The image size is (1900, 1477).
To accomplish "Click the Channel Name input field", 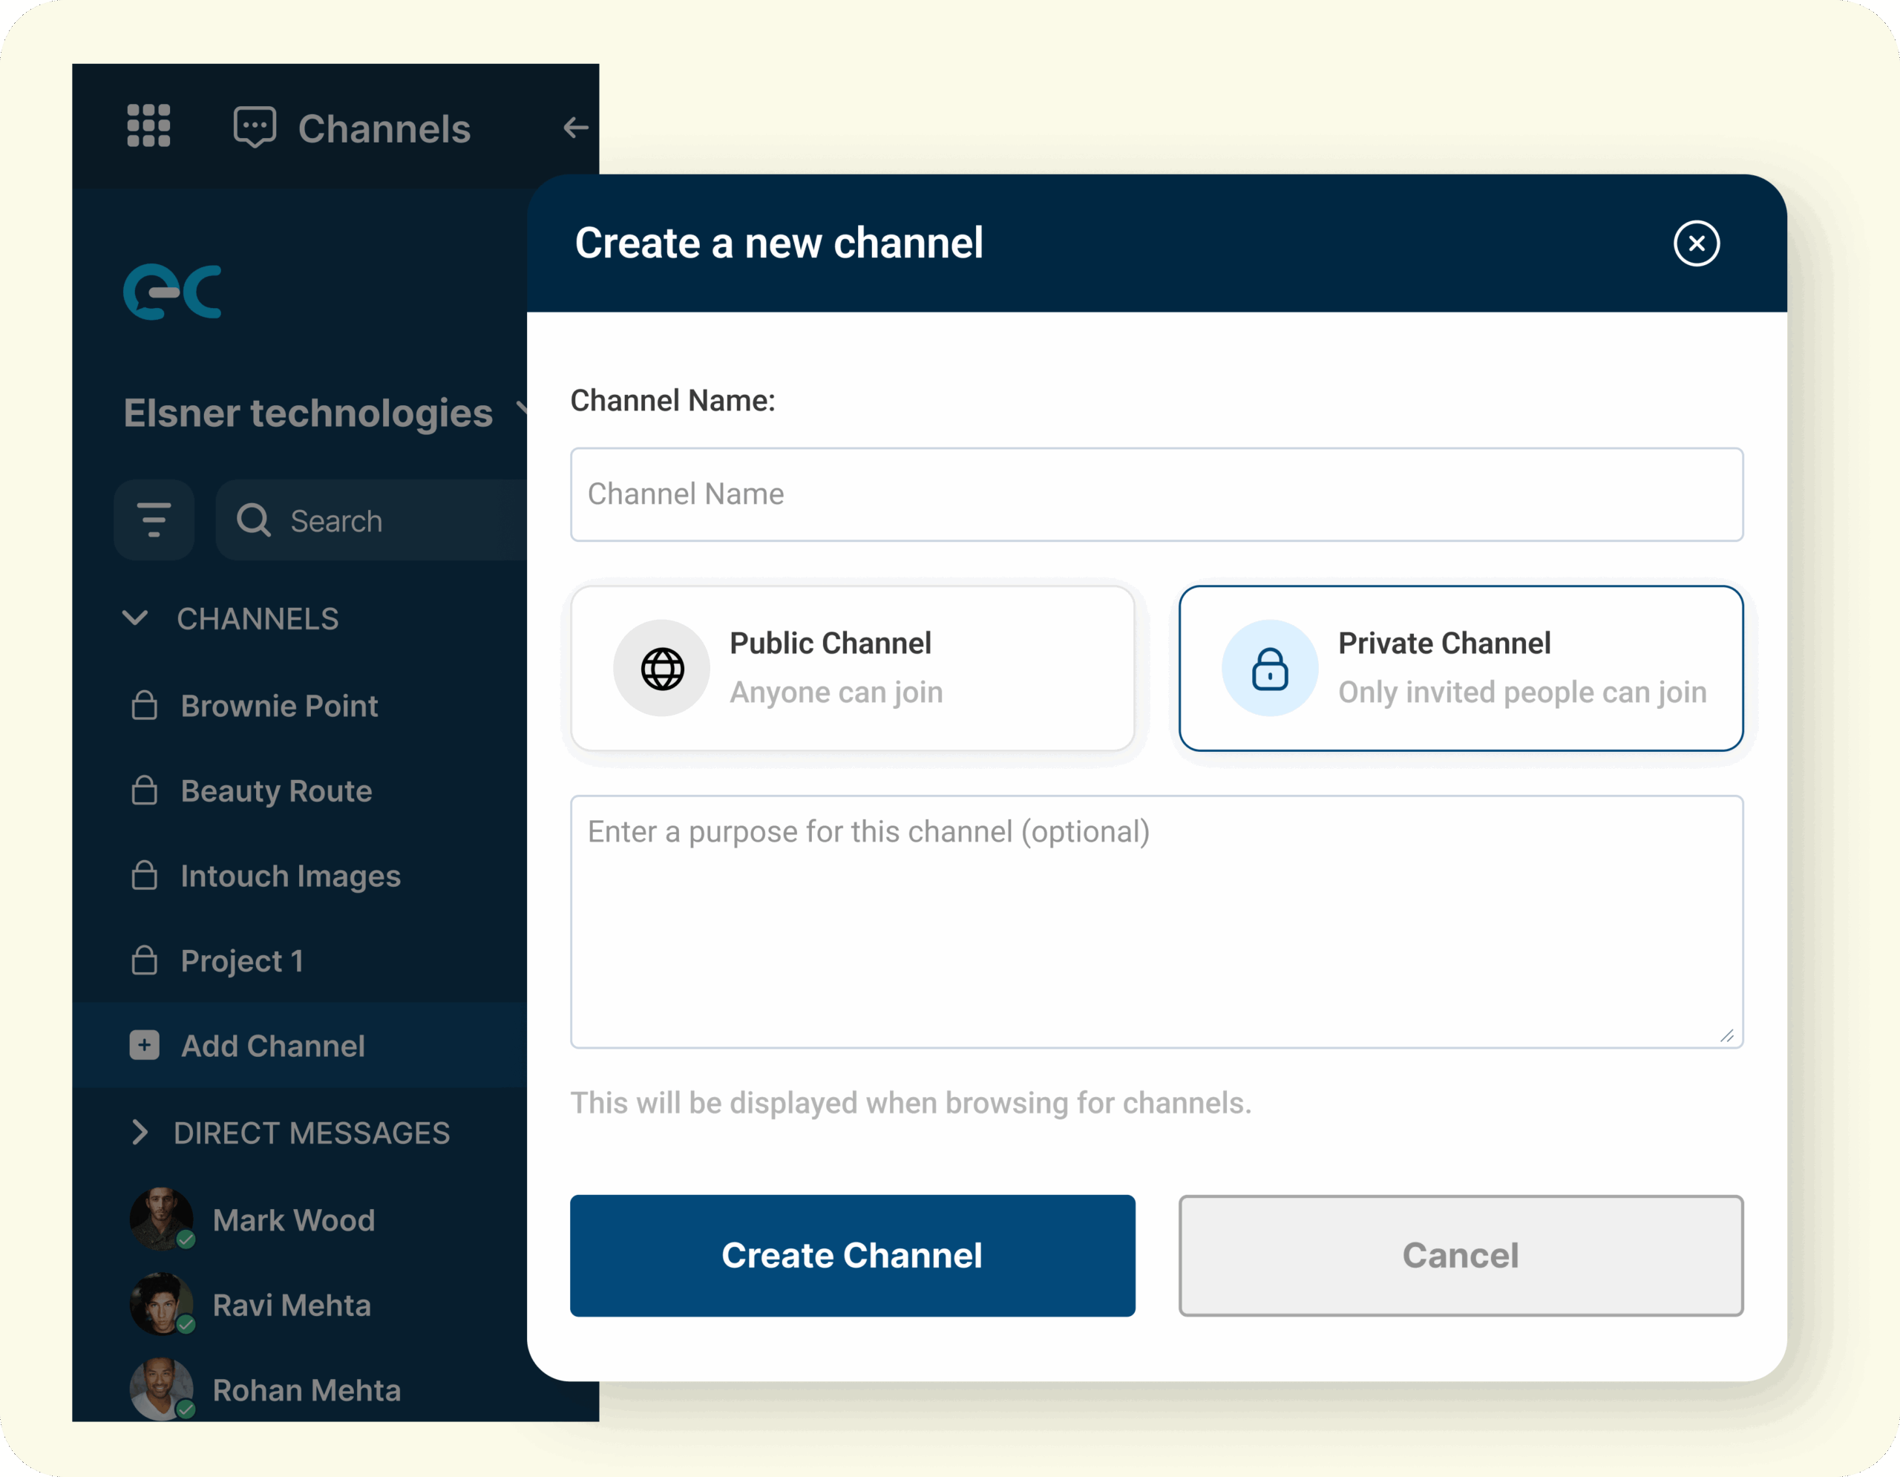I will click(x=1156, y=494).
